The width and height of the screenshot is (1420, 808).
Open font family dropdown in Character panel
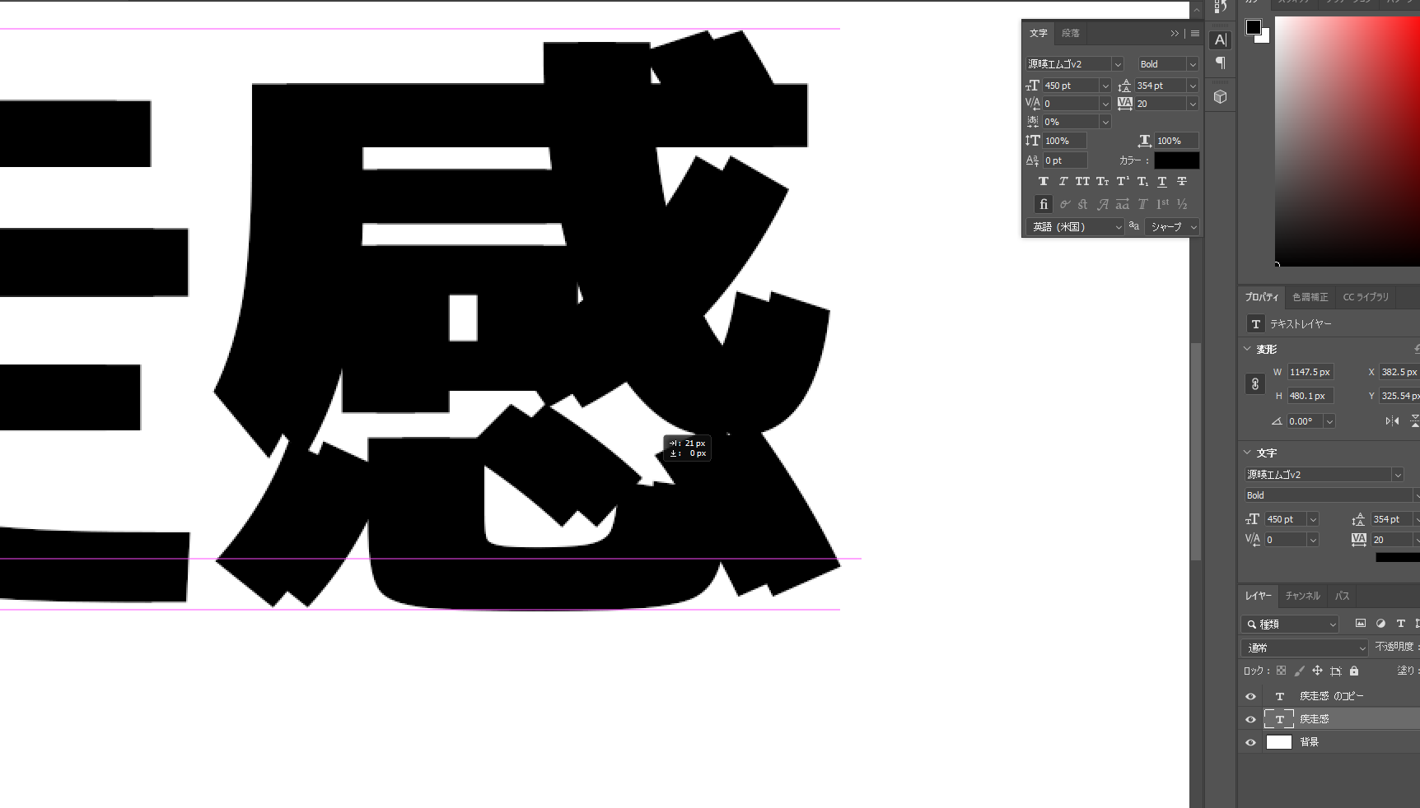[x=1118, y=64]
